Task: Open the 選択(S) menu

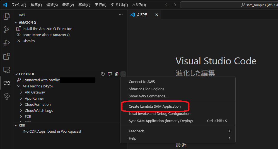Action: tap(52, 5)
